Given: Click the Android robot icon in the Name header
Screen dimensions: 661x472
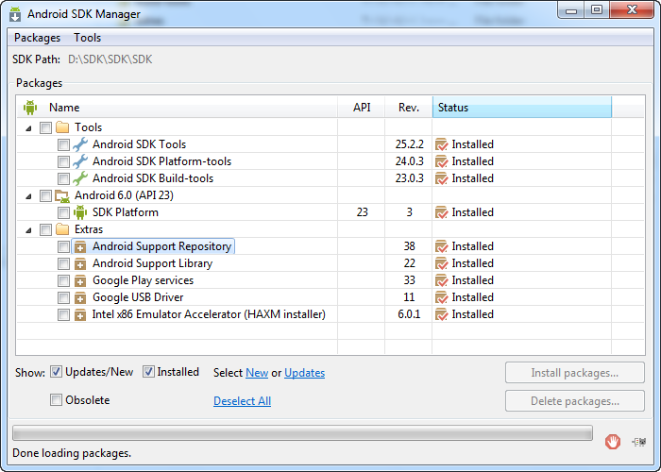Looking at the screenshot, I should (x=30, y=108).
